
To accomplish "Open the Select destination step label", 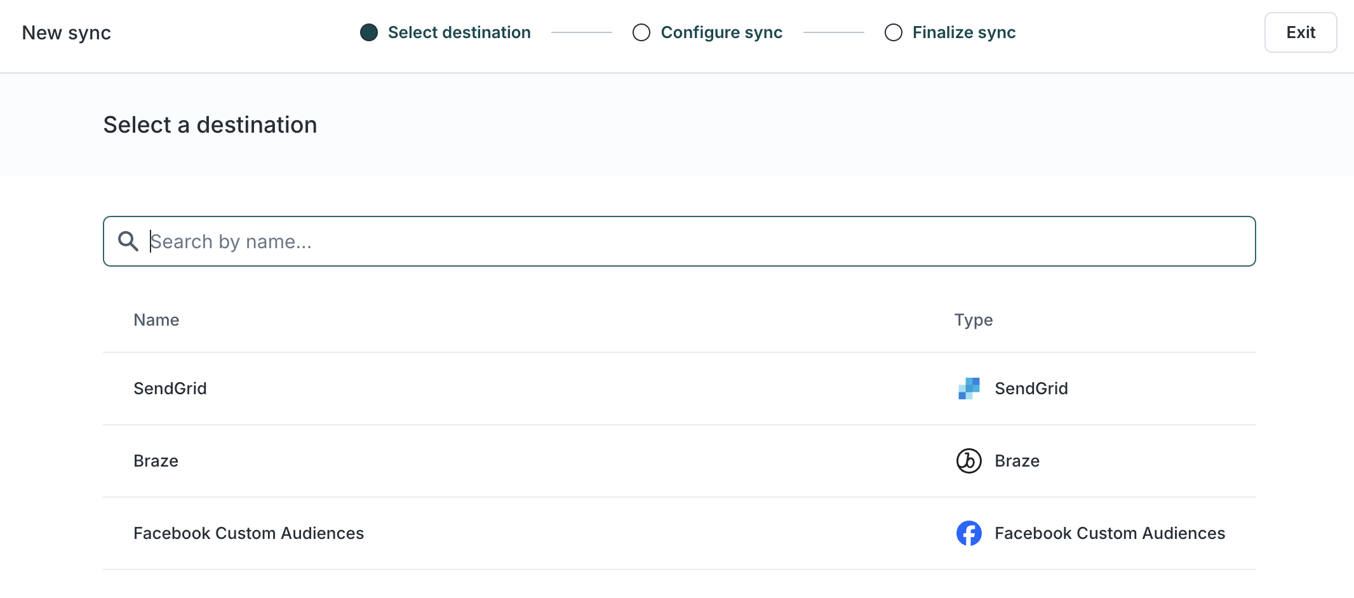I will coord(459,32).
